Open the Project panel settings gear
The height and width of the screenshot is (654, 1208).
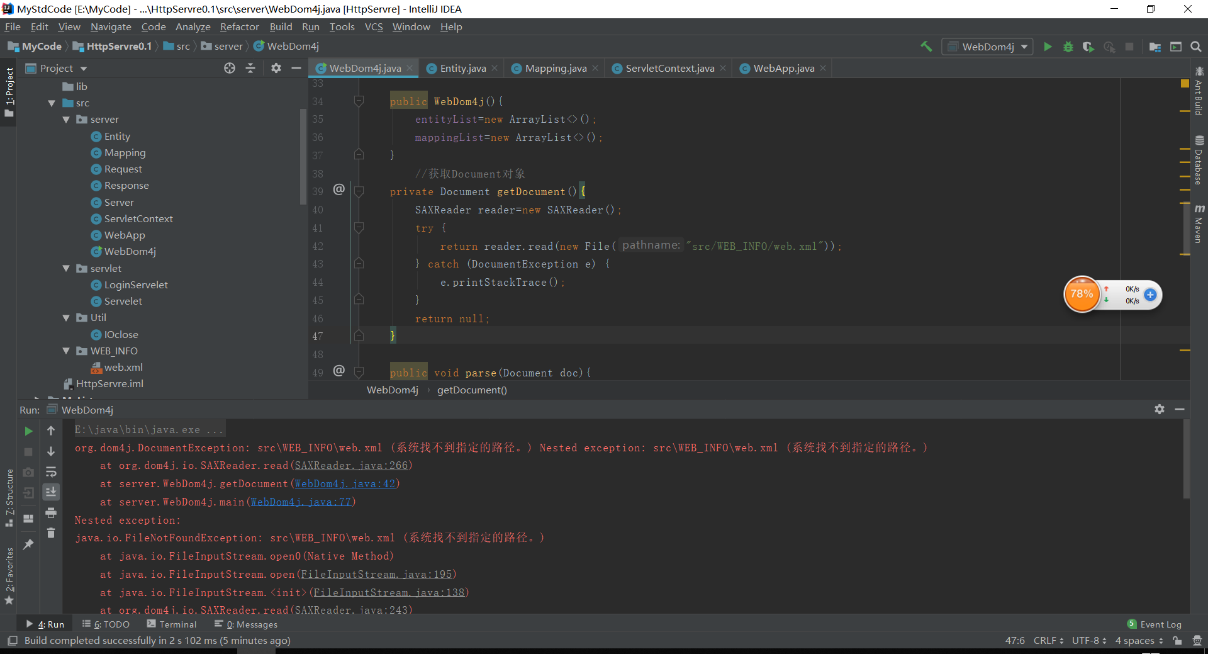(x=276, y=68)
